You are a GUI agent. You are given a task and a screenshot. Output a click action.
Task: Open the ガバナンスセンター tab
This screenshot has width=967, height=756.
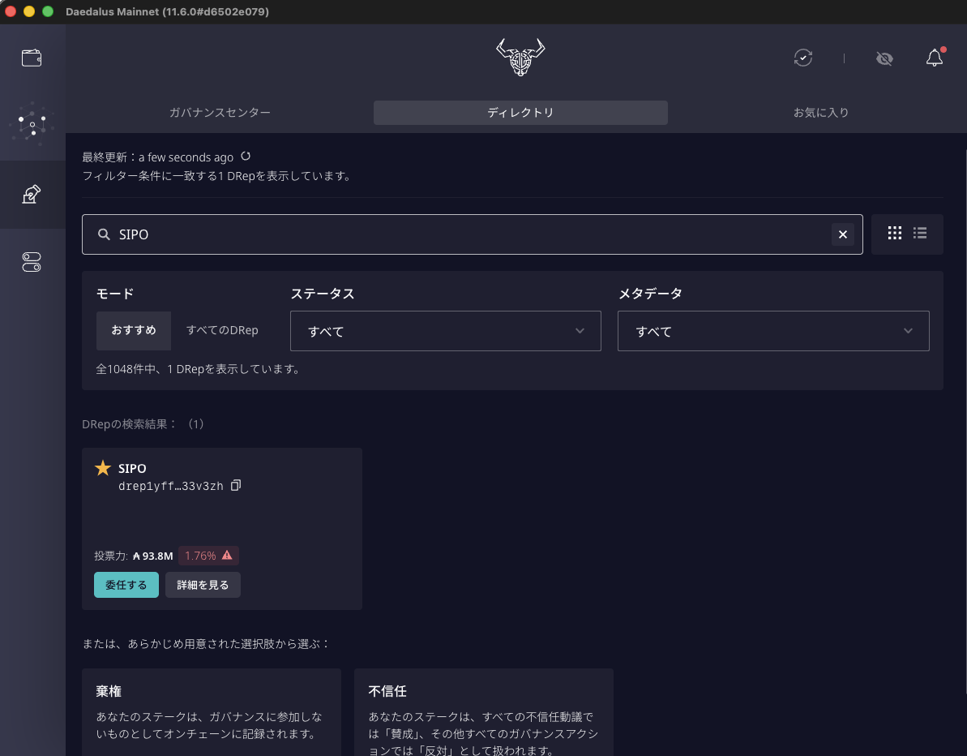(x=220, y=112)
